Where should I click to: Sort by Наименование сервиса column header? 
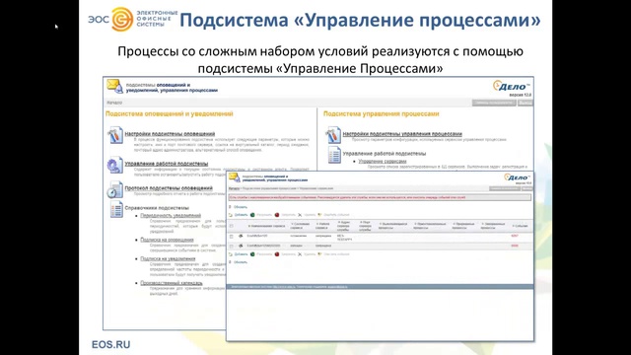pos(266,226)
